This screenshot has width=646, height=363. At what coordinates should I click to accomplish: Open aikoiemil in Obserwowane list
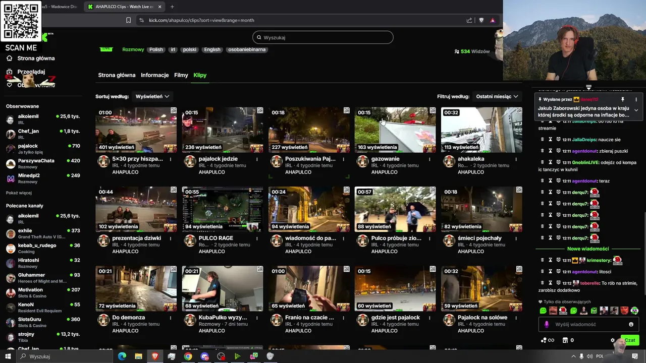click(x=42, y=119)
